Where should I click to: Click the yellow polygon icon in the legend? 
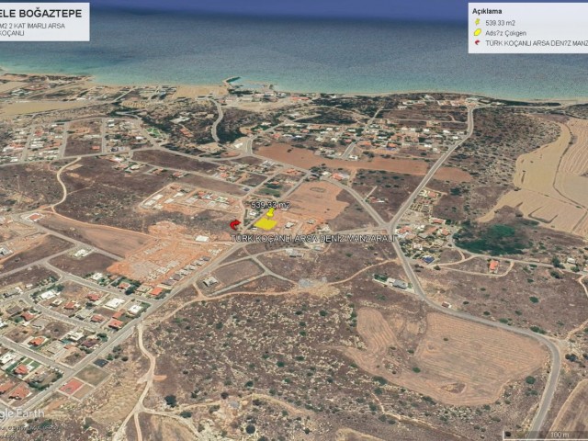(x=478, y=33)
